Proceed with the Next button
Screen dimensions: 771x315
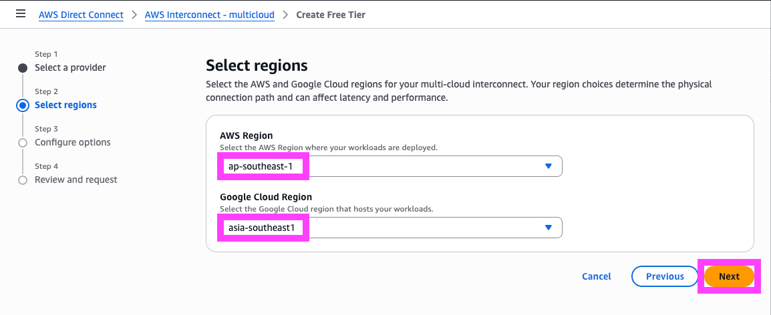729,276
